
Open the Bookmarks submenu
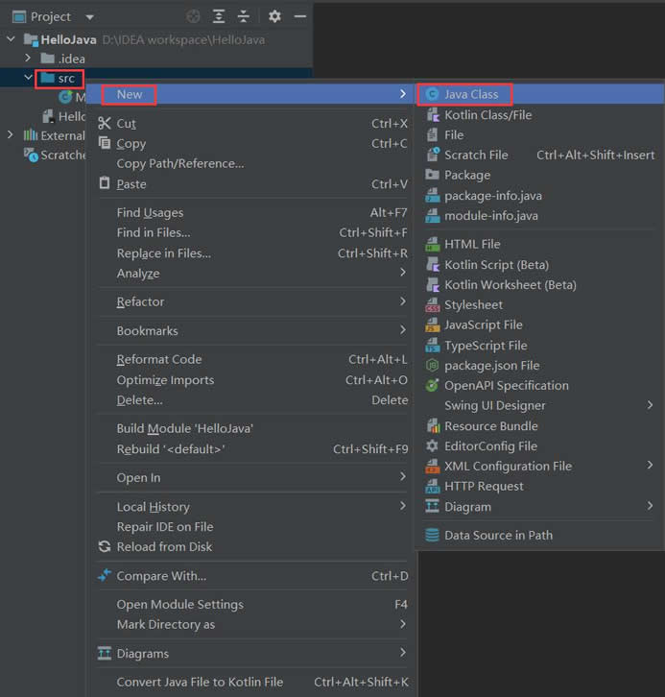click(x=251, y=330)
